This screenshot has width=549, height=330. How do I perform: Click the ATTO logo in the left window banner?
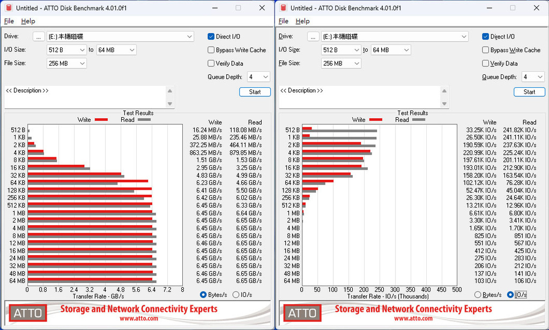point(28,313)
